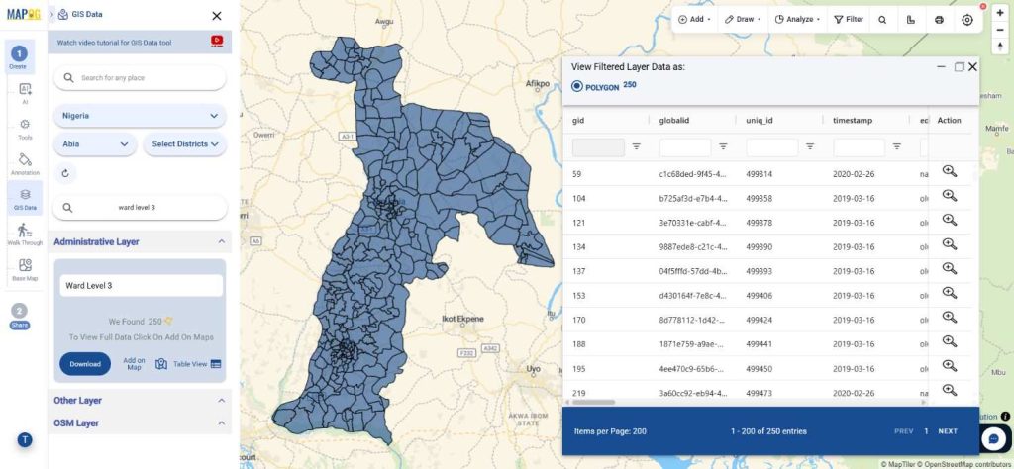Click the globalid column filter input

tap(685, 147)
